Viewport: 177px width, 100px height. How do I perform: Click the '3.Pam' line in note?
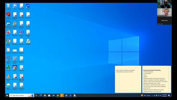(145, 75)
